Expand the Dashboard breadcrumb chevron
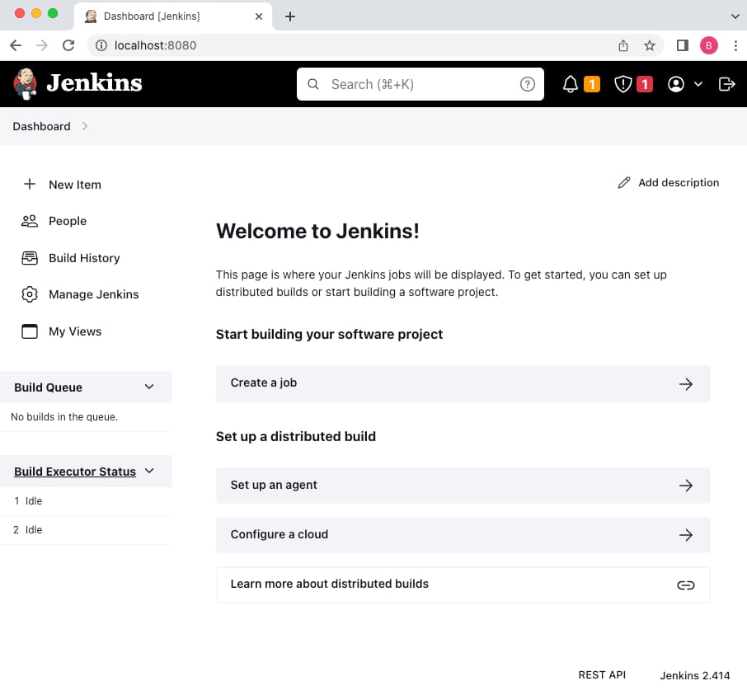Image resolution: width=747 pixels, height=695 pixels. [85, 126]
